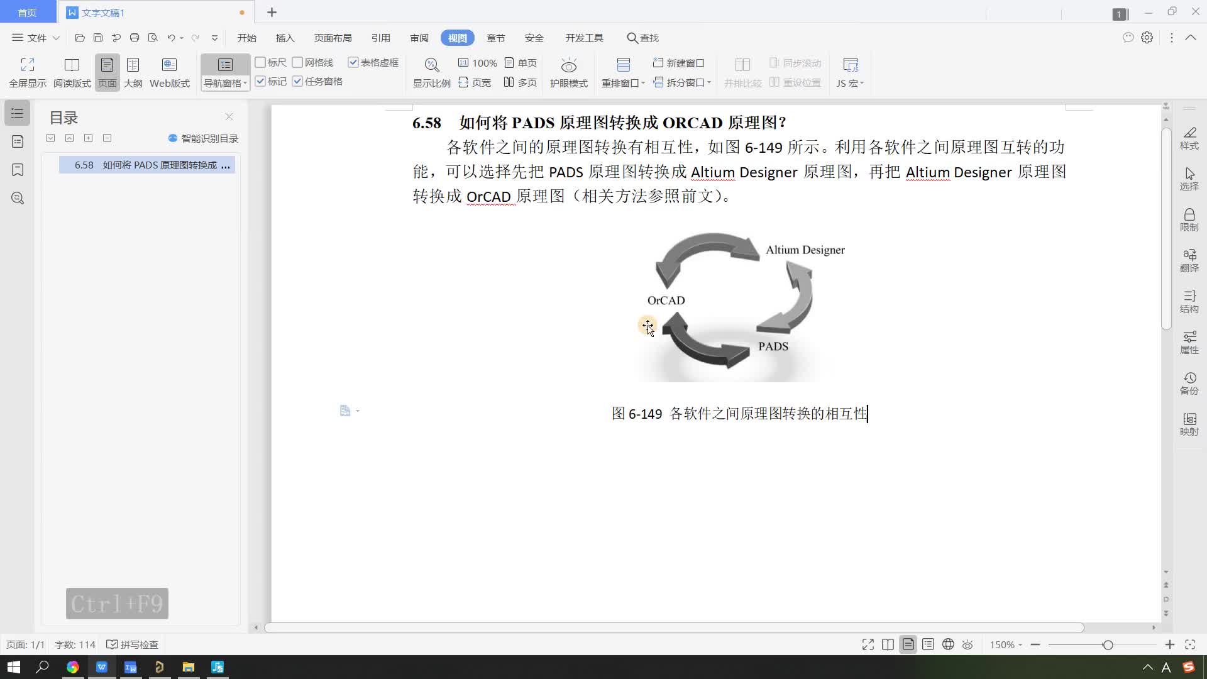Toggle the navigation pane (导航窗格) button

click(225, 72)
